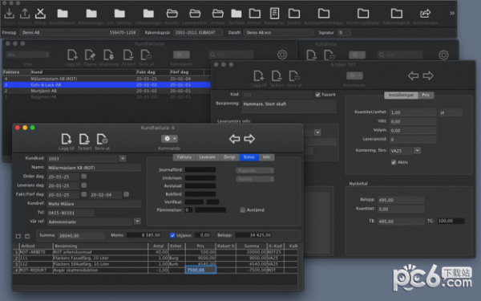Click Ta bort in Kundfakturor list window
The image size is (481, 301).
coord(128,55)
